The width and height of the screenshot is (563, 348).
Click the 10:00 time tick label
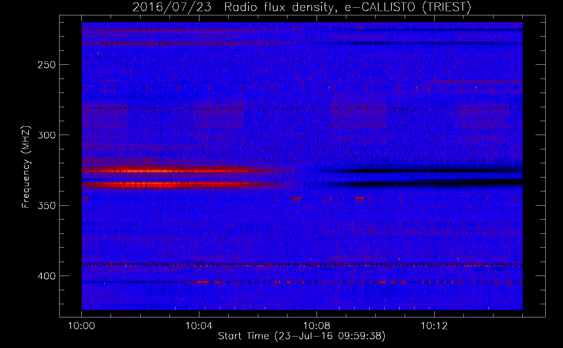tap(81, 326)
